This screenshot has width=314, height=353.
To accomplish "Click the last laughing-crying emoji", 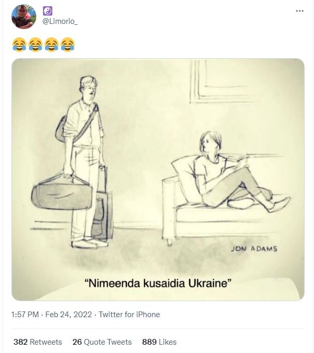I will point(68,44).
